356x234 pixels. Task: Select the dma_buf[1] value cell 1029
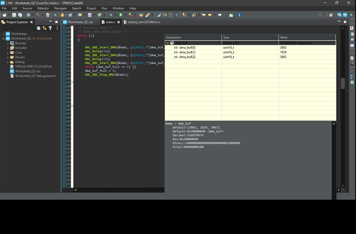pyautogui.click(x=283, y=52)
